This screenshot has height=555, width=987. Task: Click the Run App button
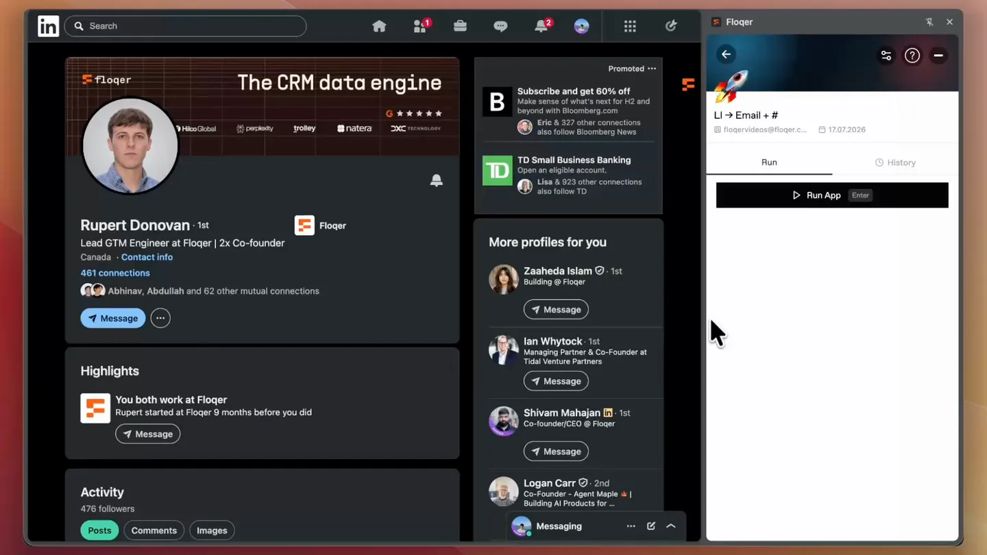[x=832, y=195]
